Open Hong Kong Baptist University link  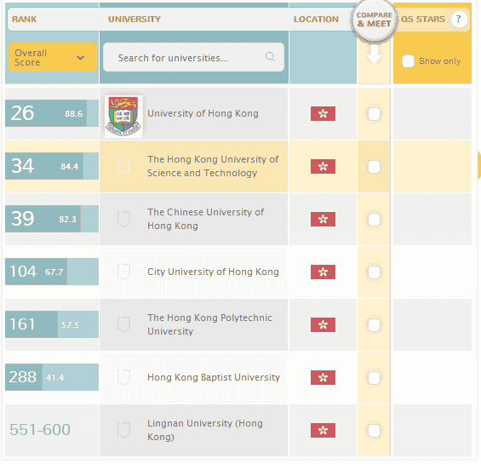point(214,377)
